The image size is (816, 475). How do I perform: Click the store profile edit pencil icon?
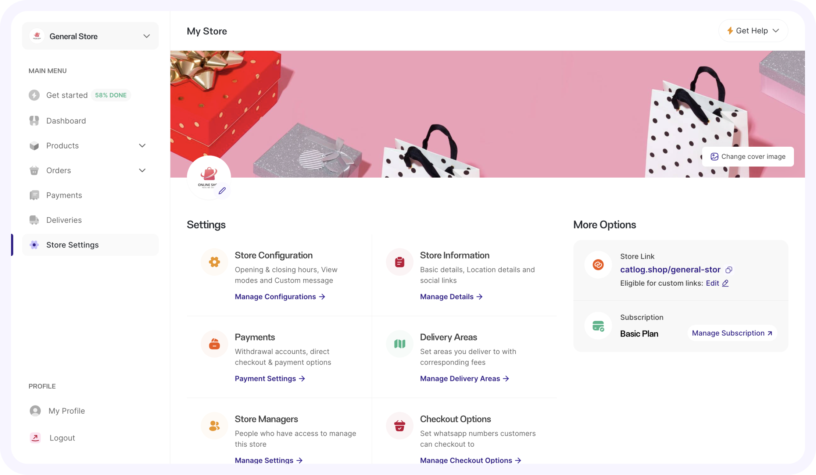coord(222,191)
